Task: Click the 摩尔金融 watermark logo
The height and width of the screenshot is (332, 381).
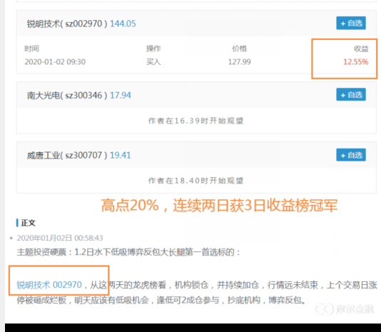Action: tap(345, 309)
